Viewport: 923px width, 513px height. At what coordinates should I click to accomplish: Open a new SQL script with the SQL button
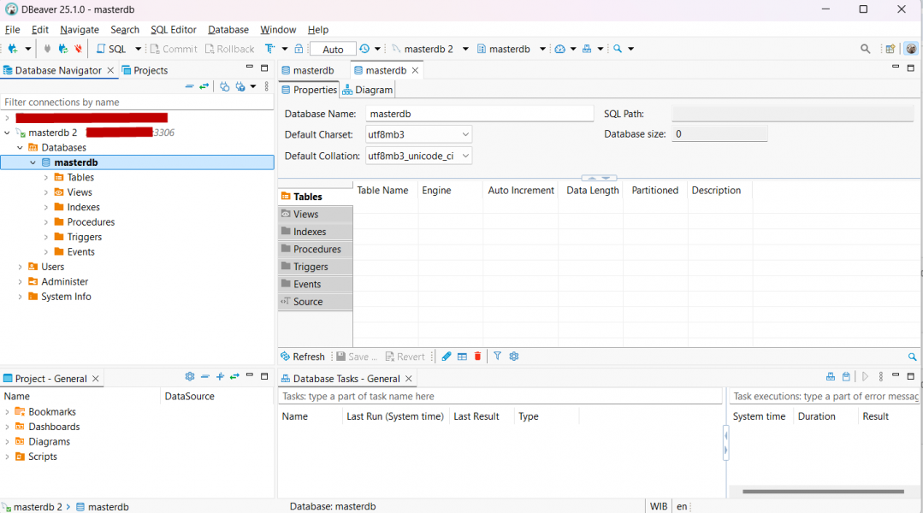[111, 49]
